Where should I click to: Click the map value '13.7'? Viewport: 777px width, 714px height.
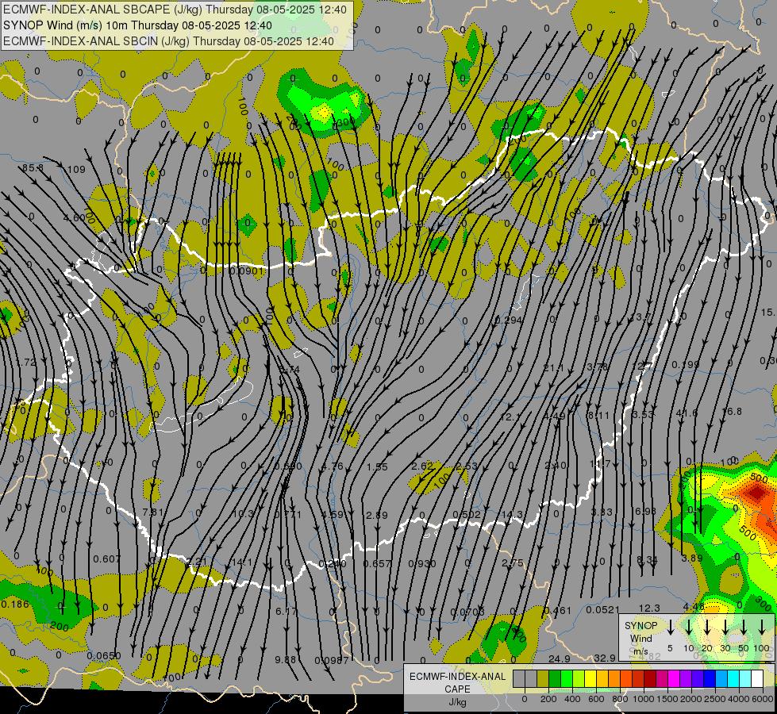point(640,317)
